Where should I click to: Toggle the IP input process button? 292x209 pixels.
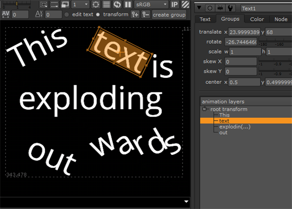(x=174, y=4)
